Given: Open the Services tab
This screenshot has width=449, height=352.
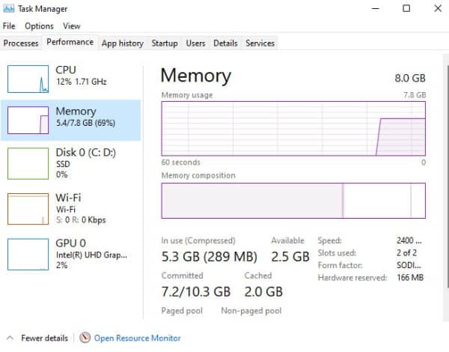Looking at the screenshot, I should pyautogui.click(x=260, y=43).
